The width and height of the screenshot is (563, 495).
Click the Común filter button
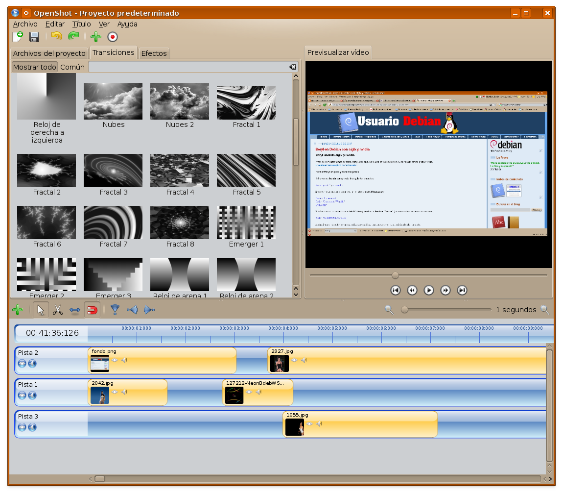[72, 67]
